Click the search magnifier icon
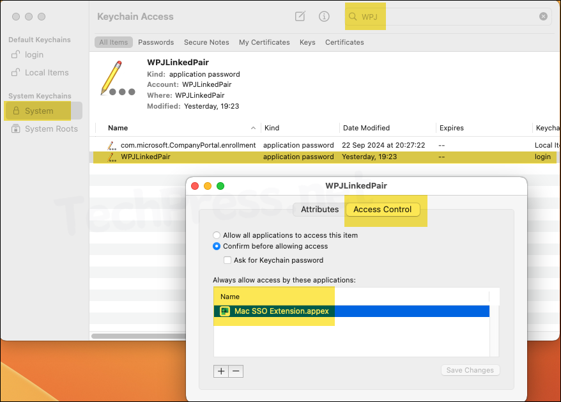 coord(353,17)
